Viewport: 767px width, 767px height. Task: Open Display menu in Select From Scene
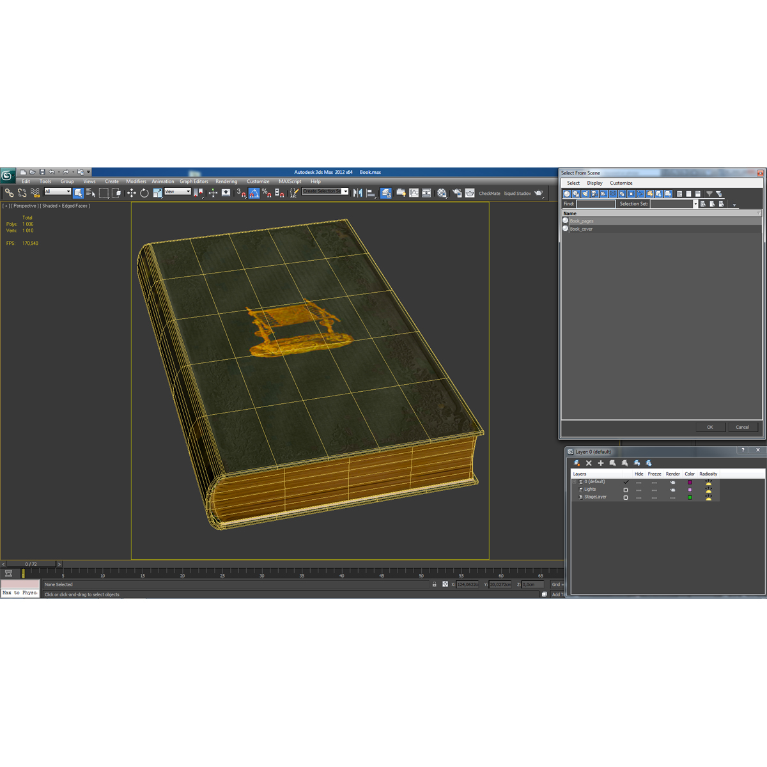[x=595, y=183]
